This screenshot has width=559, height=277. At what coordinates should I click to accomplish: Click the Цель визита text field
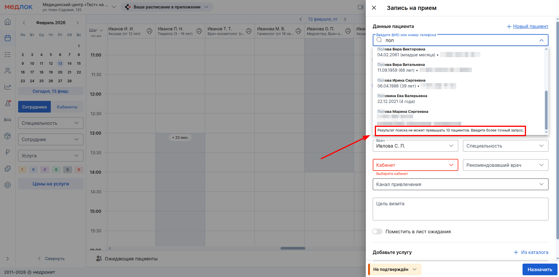(460, 209)
